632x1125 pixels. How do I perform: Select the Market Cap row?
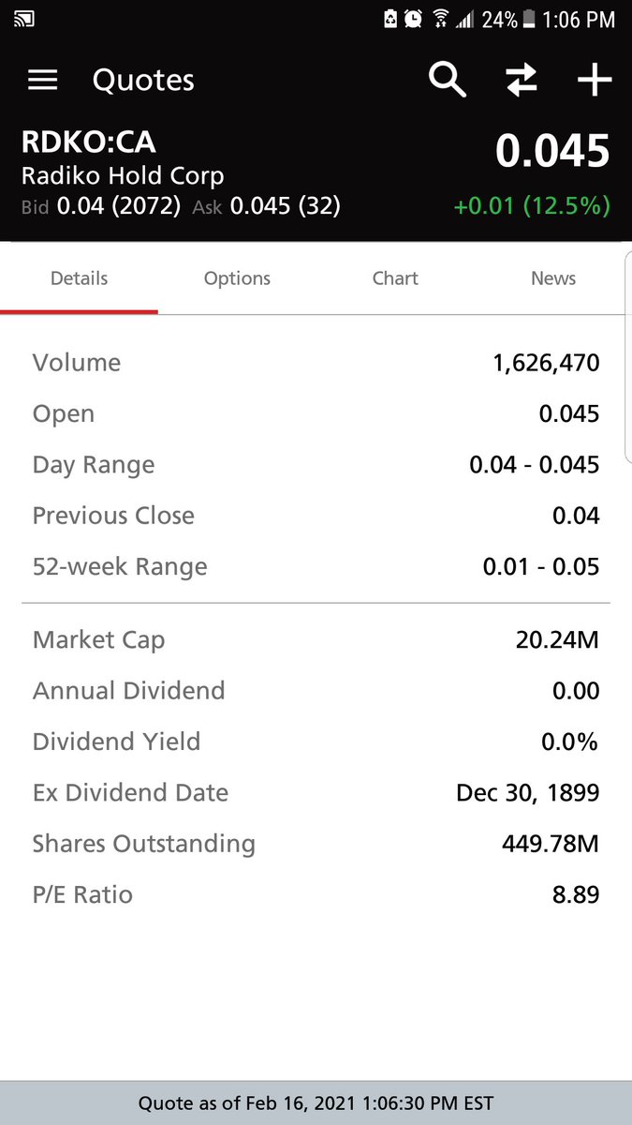click(x=316, y=640)
